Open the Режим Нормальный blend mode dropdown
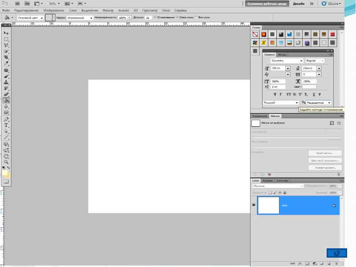The width and height of the screenshot is (356, 267). click(x=80, y=18)
